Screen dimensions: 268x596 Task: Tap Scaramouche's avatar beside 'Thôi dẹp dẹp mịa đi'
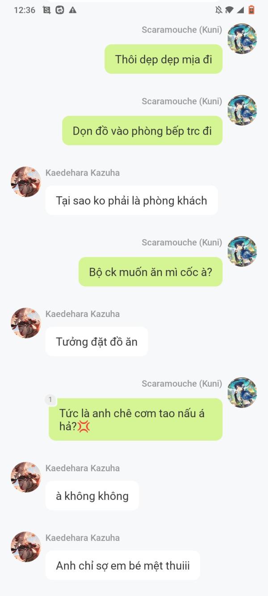click(x=242, y=39)
